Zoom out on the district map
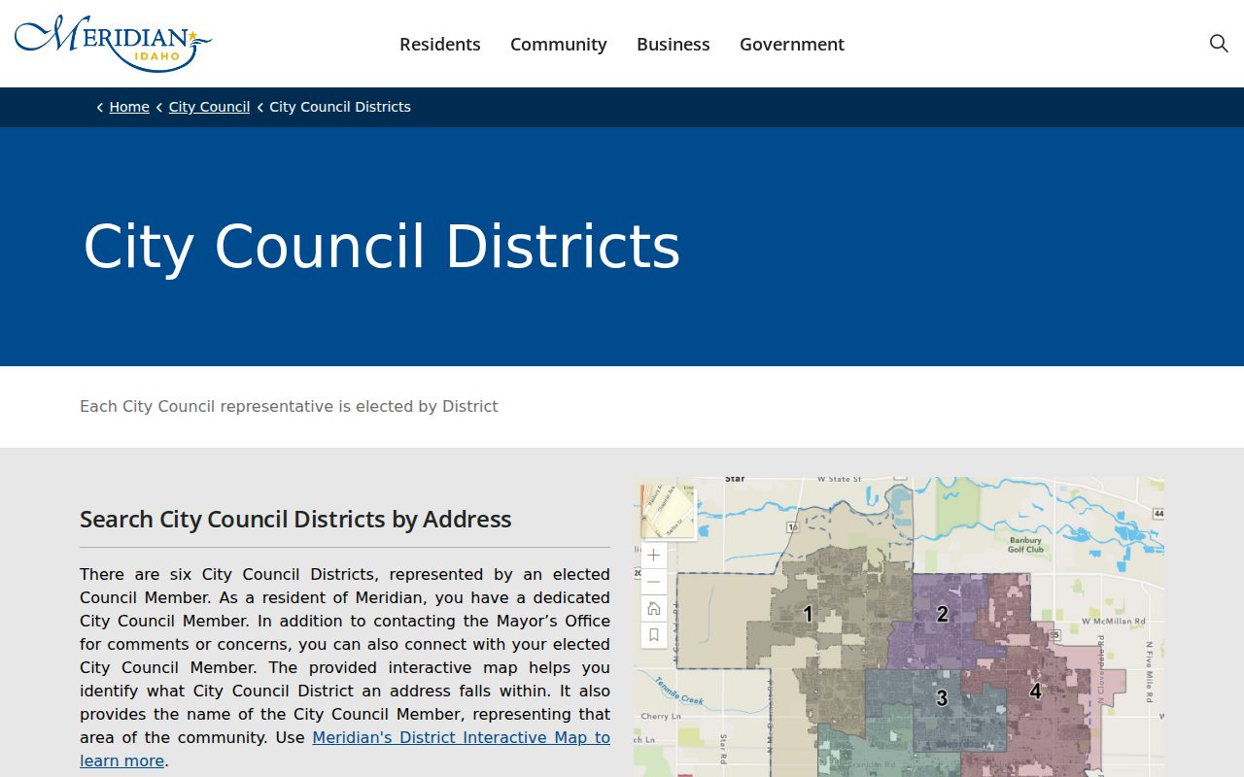Image resolution: width=1244 pixels, height=777 pixels. 654,582
